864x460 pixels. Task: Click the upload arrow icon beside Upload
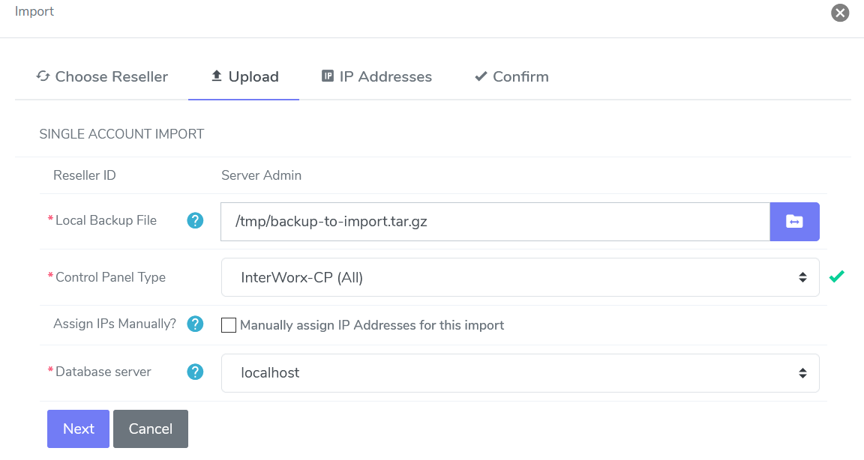tap(216, 76)
